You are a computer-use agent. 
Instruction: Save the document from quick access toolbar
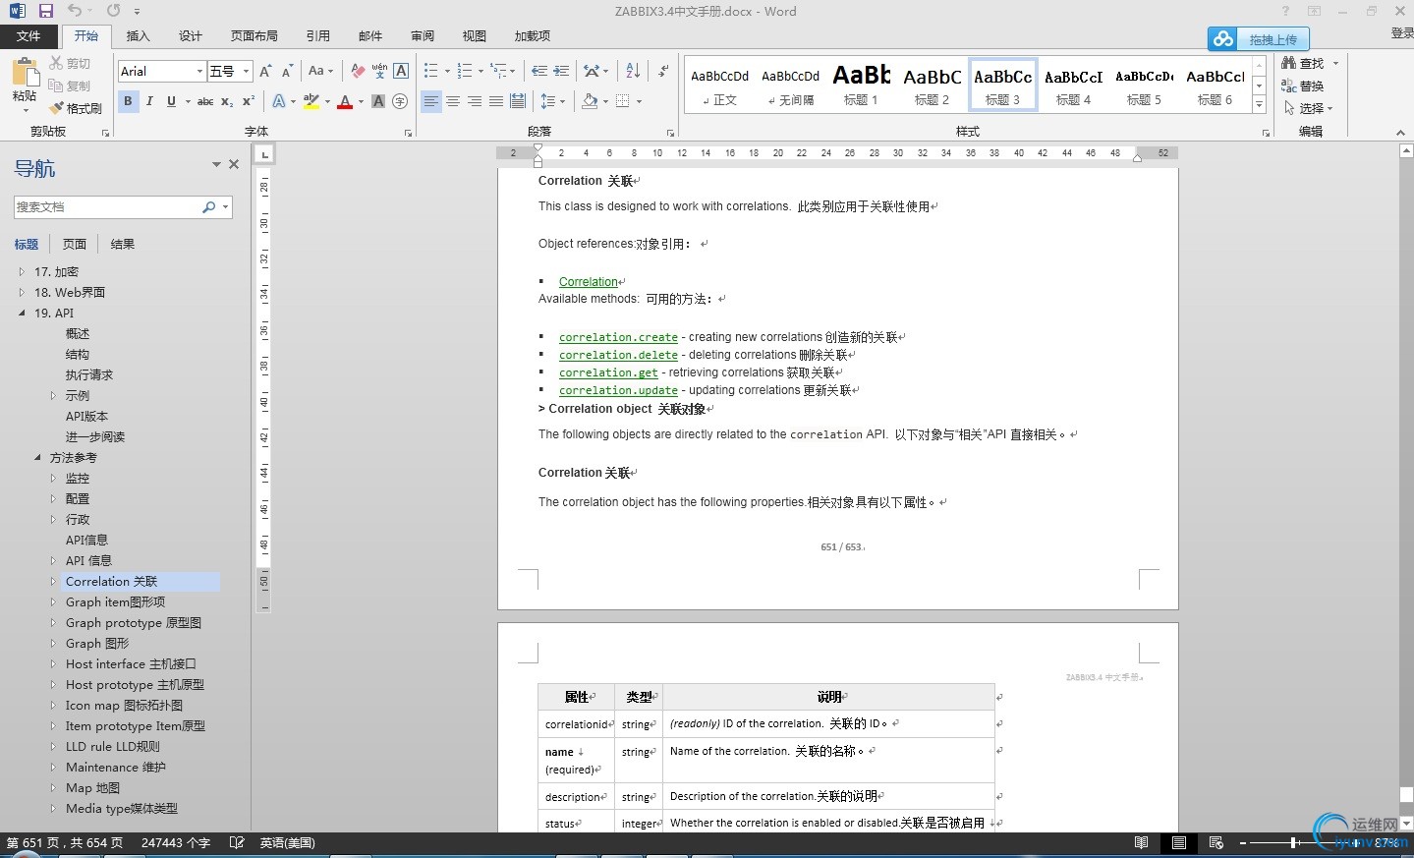(x=46, y=11)
